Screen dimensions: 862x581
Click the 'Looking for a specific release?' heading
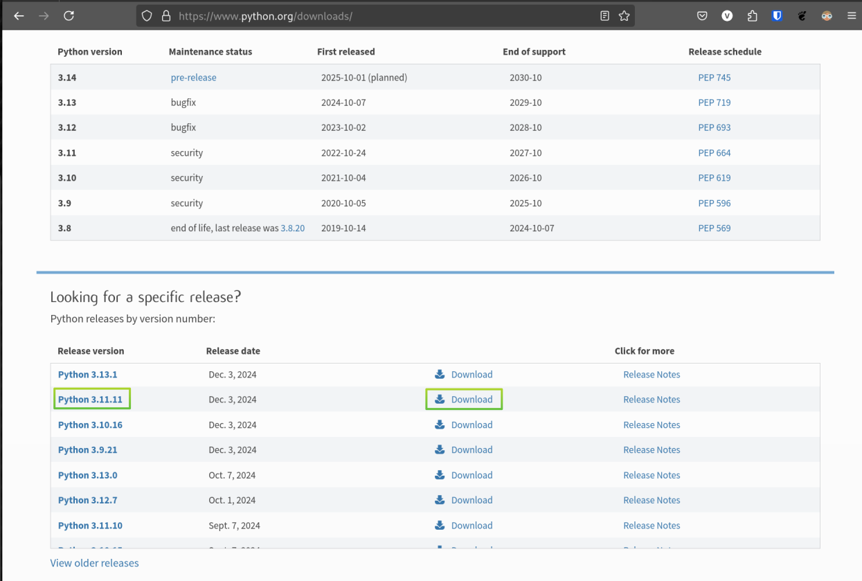[x=145, y=297]
